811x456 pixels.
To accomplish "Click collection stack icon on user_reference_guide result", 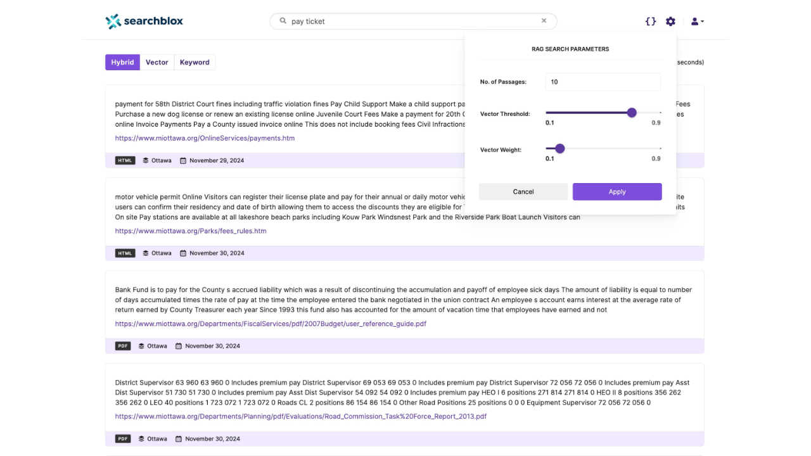I will click(141, 346).
